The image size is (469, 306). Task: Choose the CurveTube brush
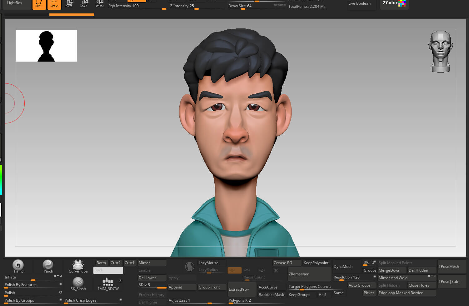78,265
